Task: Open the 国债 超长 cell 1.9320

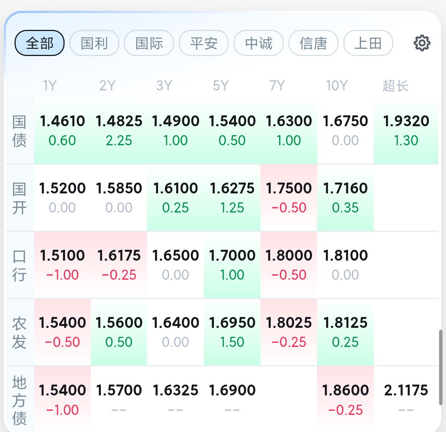Action: [406, 131]
